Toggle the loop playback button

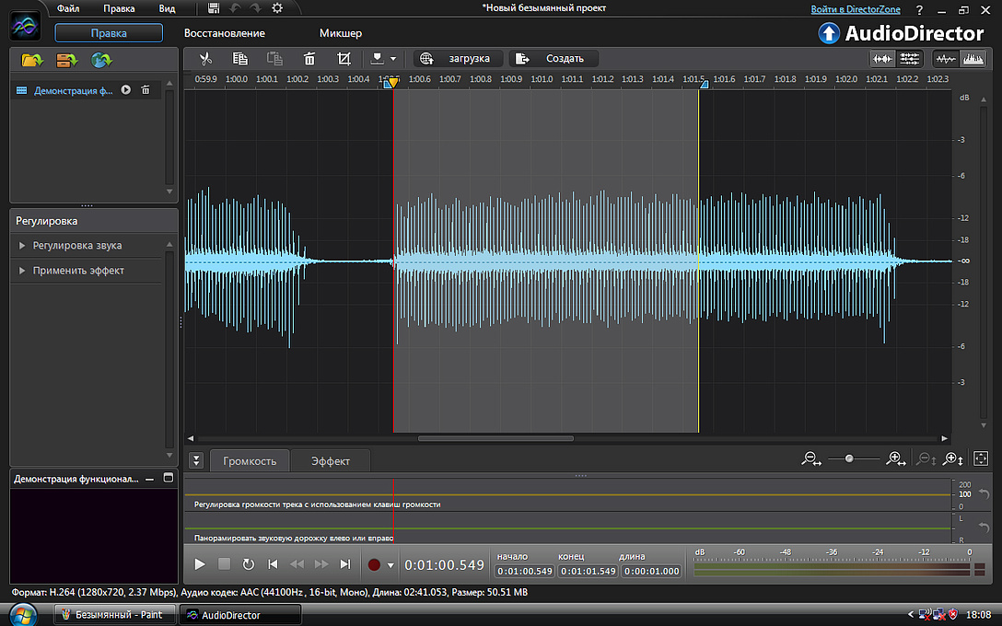tap(249, 564)
